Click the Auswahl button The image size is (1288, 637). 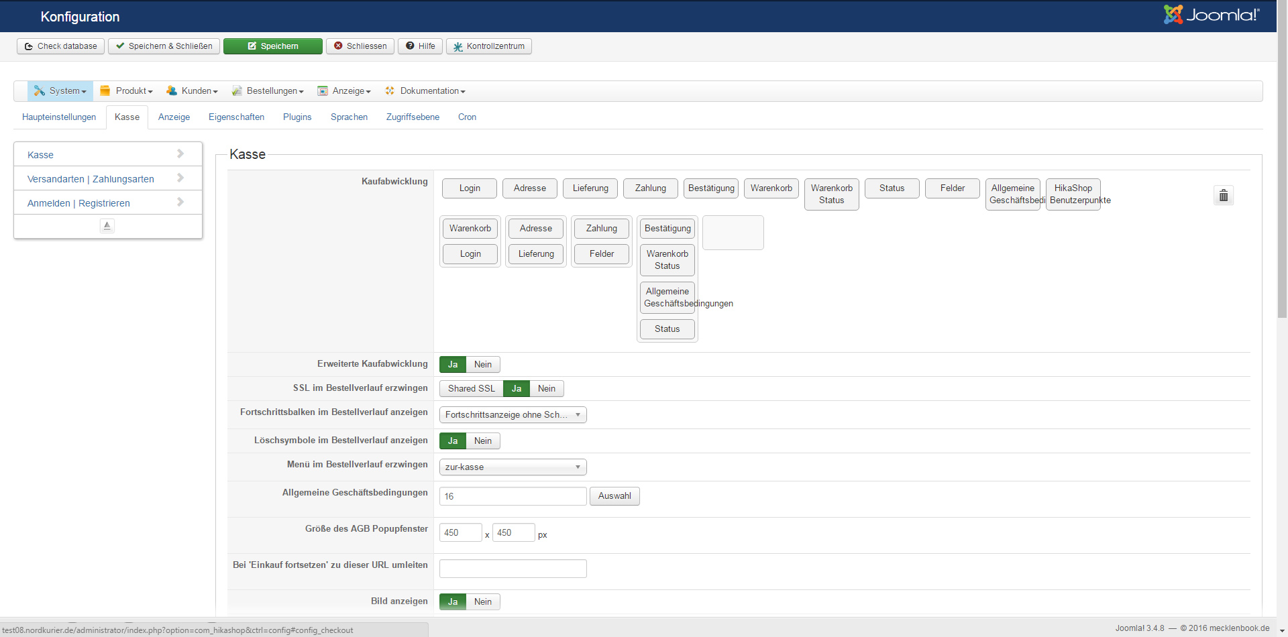[614, 496]
